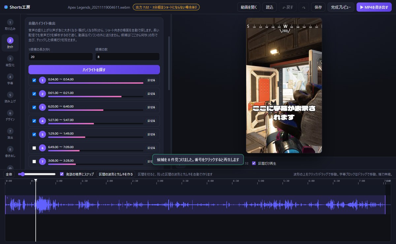This screenshot has height=244, width=396.
Task: Uncheck candidate 0:01.00 〜 0:21.00
Action: click(34, 94)
